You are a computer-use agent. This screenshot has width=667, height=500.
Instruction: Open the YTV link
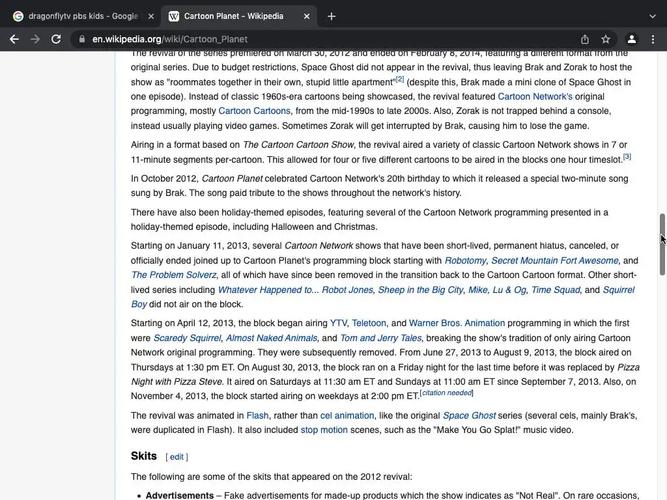click(x=338, y=323)
